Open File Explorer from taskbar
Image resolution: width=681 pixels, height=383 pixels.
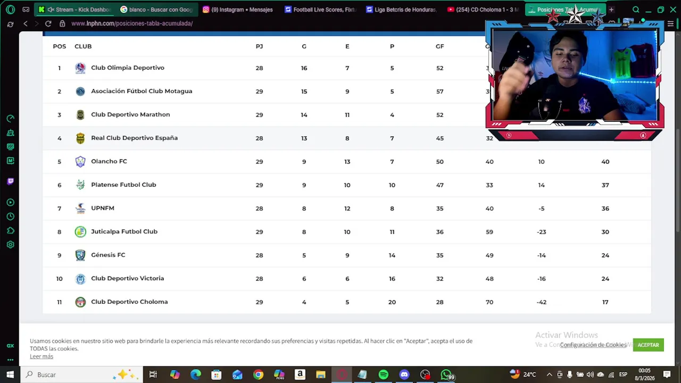[x=320, y=374]
